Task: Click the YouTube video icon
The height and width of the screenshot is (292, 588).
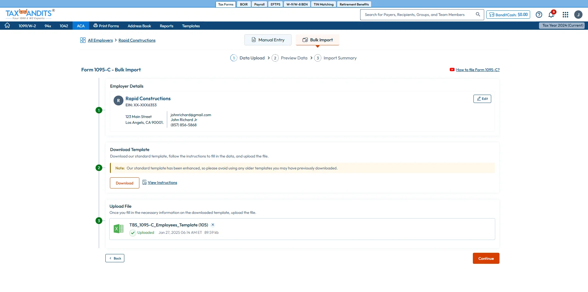Action: (x=452, y=70)
